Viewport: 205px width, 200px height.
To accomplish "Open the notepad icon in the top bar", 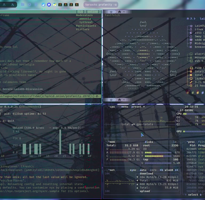I will [54, 5].
